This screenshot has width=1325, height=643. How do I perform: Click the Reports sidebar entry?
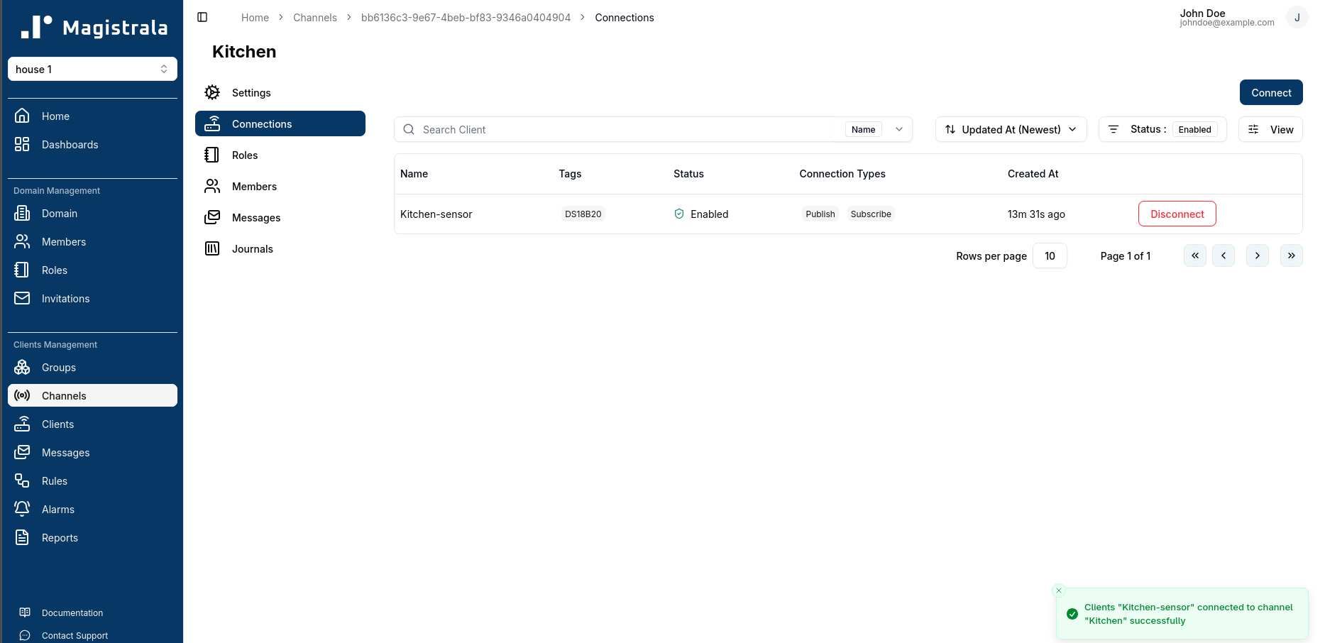click(60, 537)
